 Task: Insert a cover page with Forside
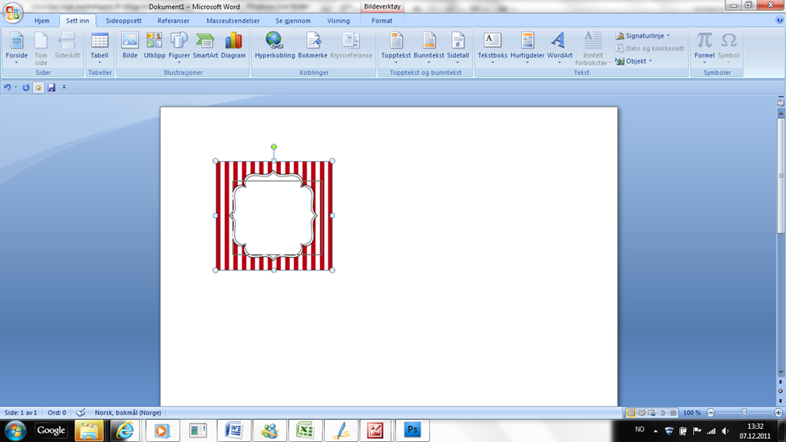(17, 48)
